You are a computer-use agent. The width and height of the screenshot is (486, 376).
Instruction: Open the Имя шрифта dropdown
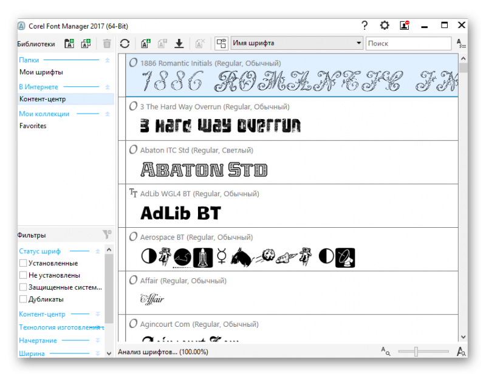[297, 43]
